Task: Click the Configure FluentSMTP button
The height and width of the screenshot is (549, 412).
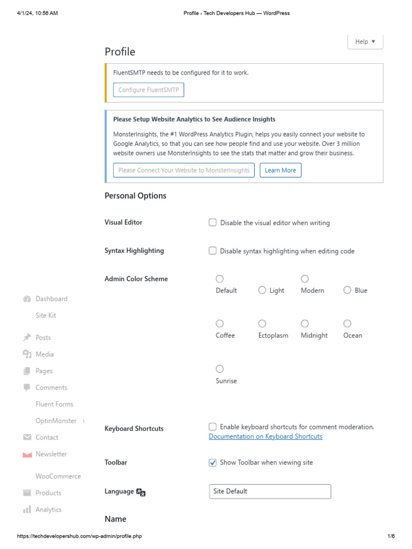Action: pos(149,90)
